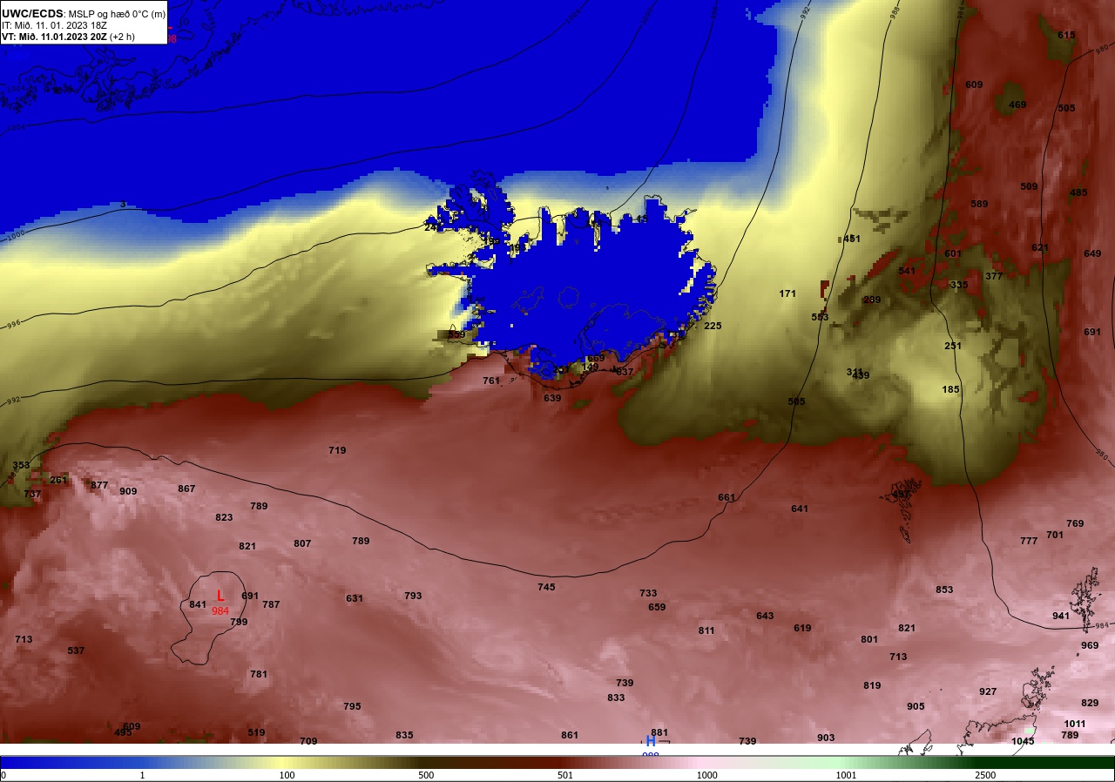
Task: Click the height value 661
Action: [726, 497]
